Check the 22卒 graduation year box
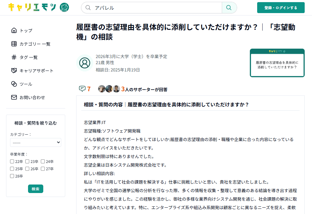 12,161
